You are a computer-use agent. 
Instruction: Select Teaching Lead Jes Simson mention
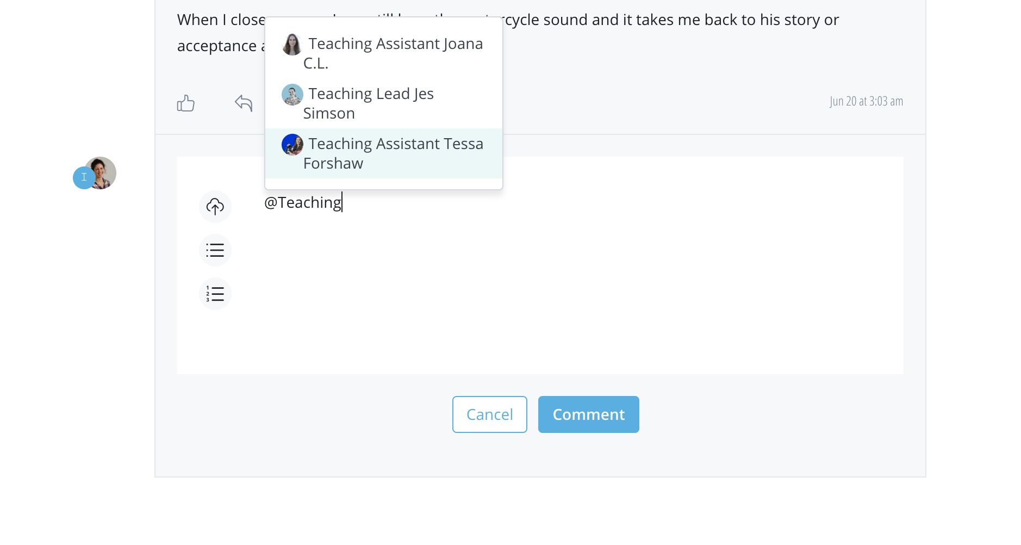(370, 103)
